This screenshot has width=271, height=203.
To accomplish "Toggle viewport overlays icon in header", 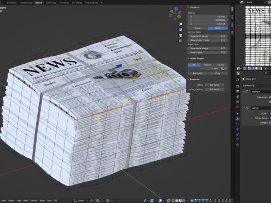I will pos(160,201).
